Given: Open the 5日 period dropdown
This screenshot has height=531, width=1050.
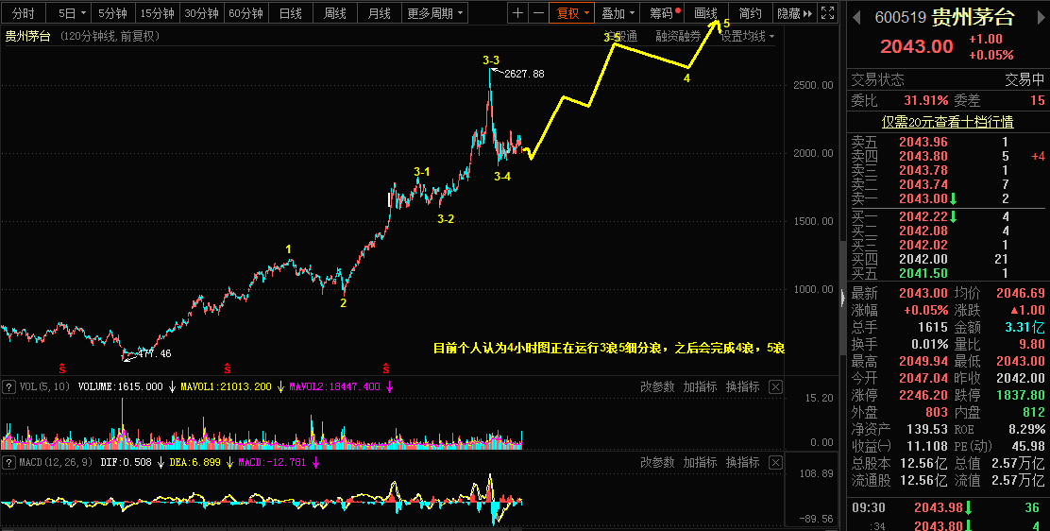Looking at the screenshot, I should pos(71,12).
